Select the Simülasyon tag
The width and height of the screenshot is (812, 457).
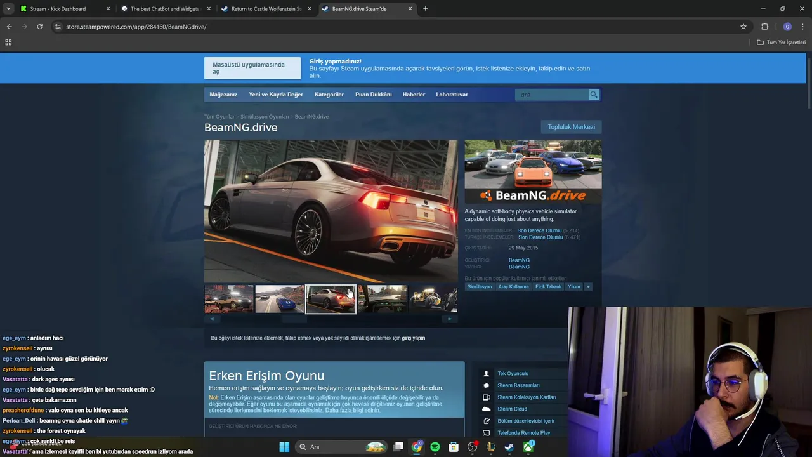(x=480, y=287)
